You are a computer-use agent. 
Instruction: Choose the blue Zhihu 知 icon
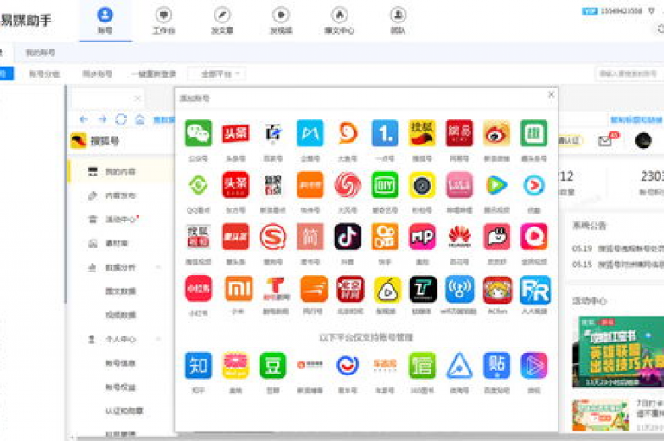coord(198,365)
